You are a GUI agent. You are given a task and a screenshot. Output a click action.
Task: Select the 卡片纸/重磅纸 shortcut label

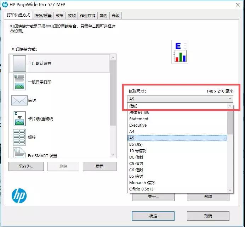[x=41, y=119]
